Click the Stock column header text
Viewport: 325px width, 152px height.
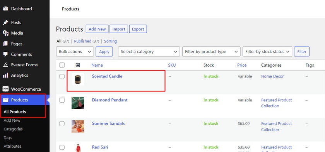pyautogui.click(x=209, y=65)
